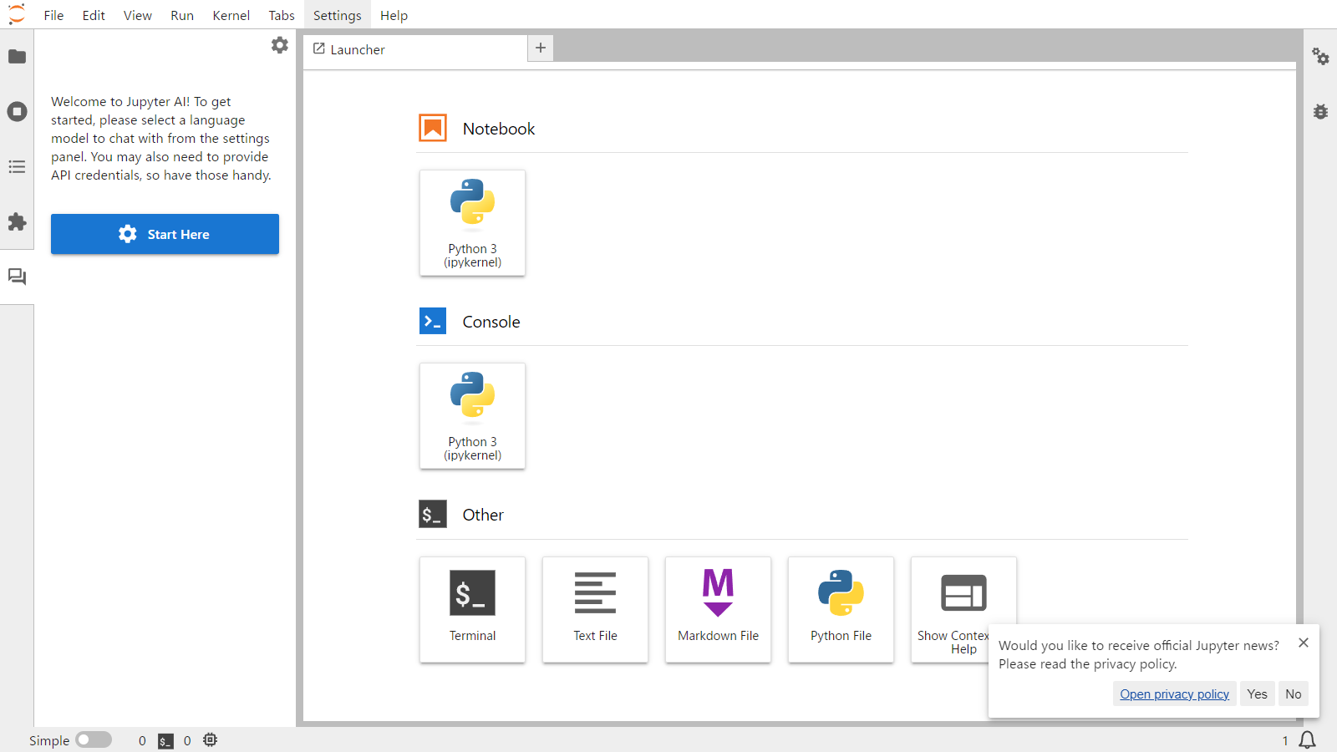Click Yes to receive Jupyter news
This screenshot has height=752, width=1337.
coord(1257,694)
